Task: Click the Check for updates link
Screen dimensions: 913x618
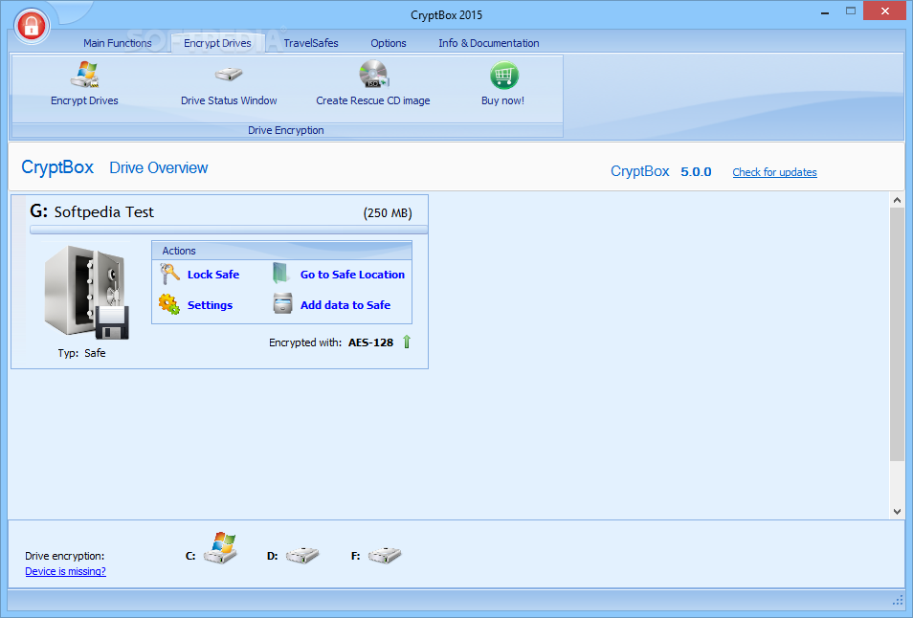Action: 774,172
